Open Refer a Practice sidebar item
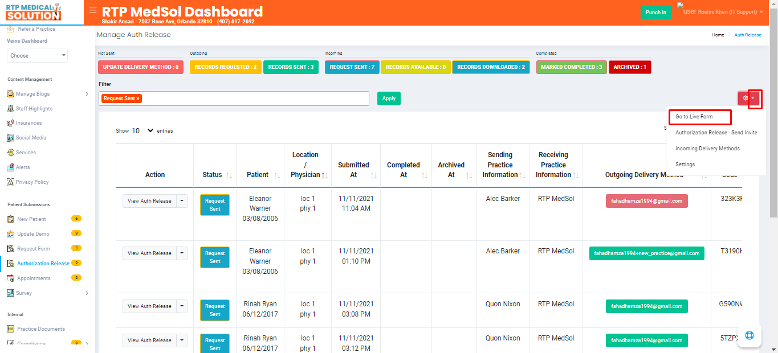 (x=36, y=29)
